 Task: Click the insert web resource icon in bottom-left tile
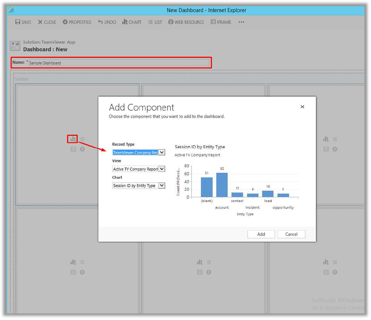82,272
